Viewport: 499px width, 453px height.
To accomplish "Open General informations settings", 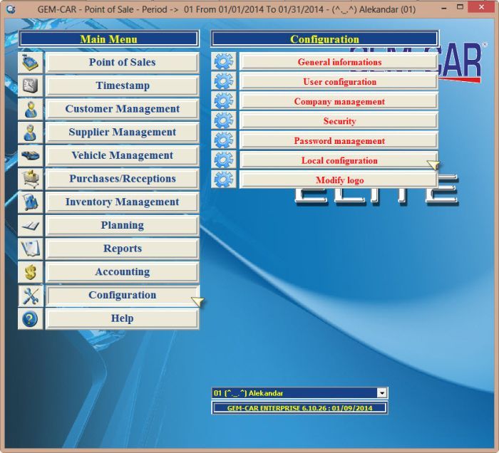I will point(339,62).
